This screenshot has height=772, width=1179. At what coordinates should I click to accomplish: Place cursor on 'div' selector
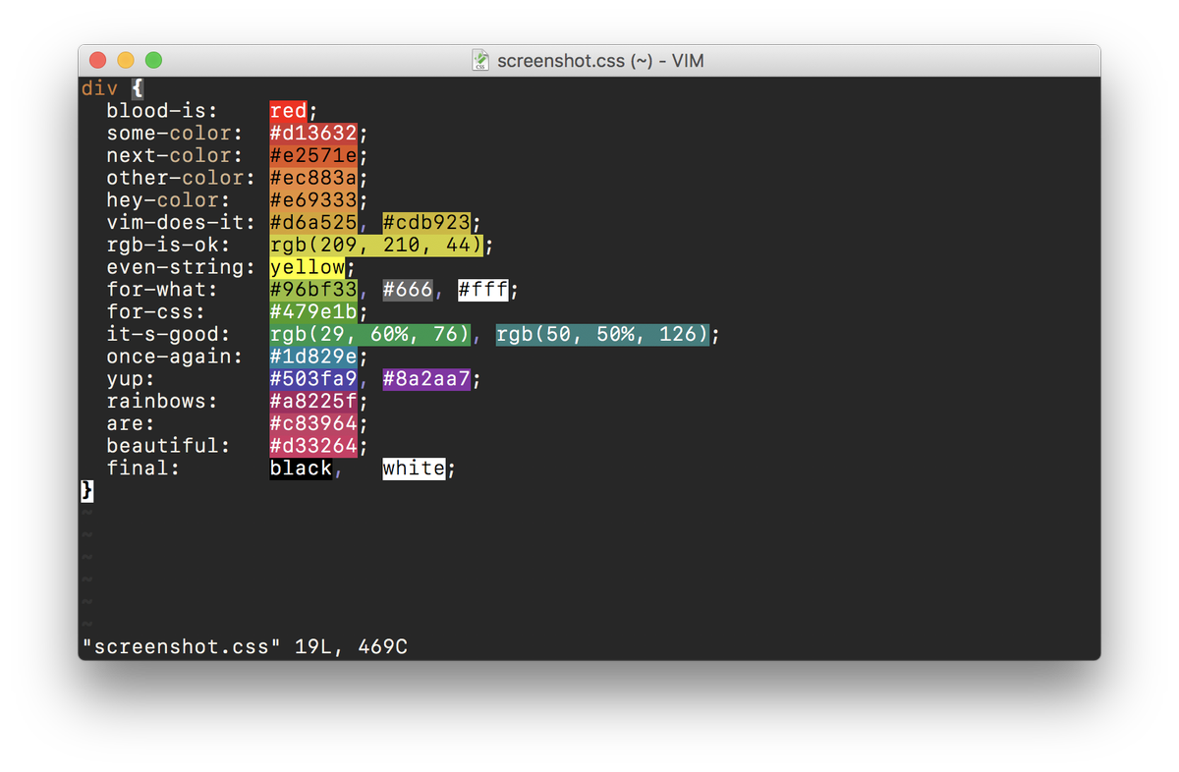point(100,88)
